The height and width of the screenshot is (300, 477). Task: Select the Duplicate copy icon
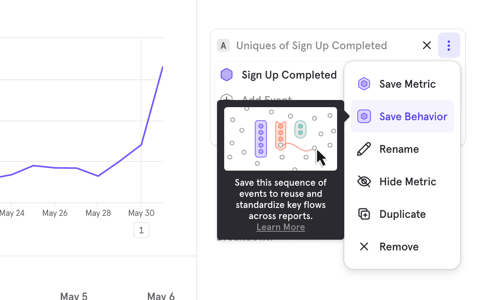point(364,214)
